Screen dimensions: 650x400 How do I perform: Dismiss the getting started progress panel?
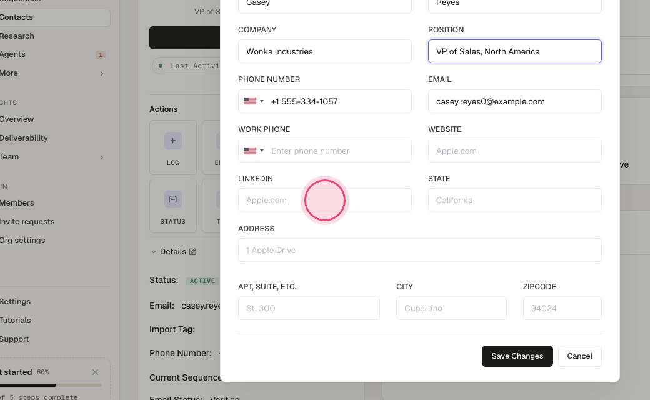pyautogui.click(x=96, y=372)
